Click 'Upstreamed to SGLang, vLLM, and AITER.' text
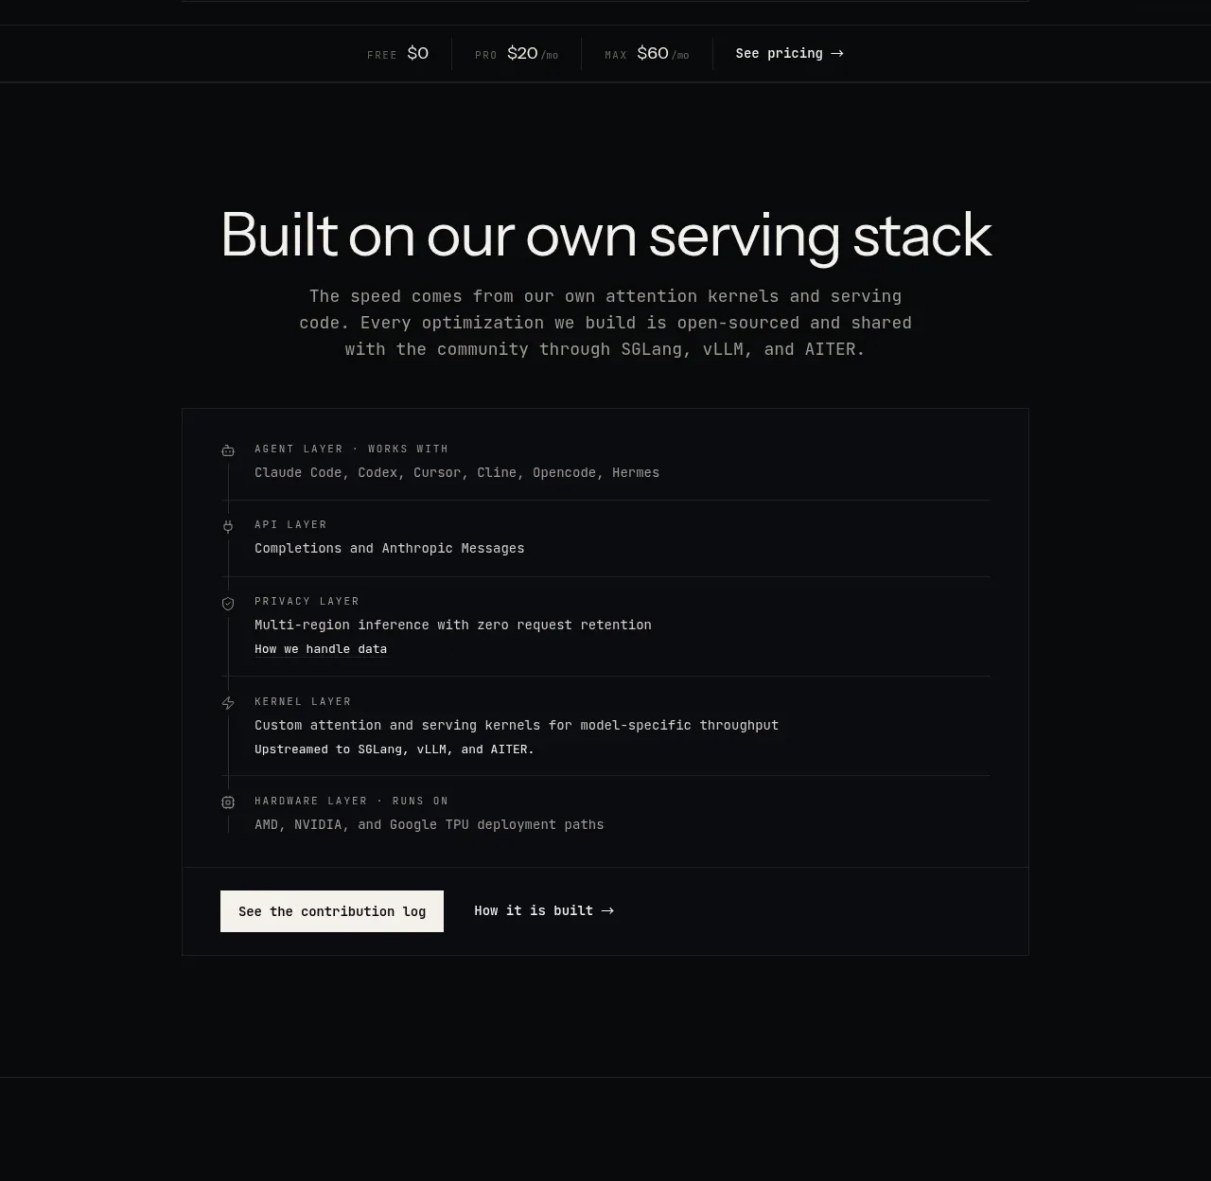 point(395,749)
